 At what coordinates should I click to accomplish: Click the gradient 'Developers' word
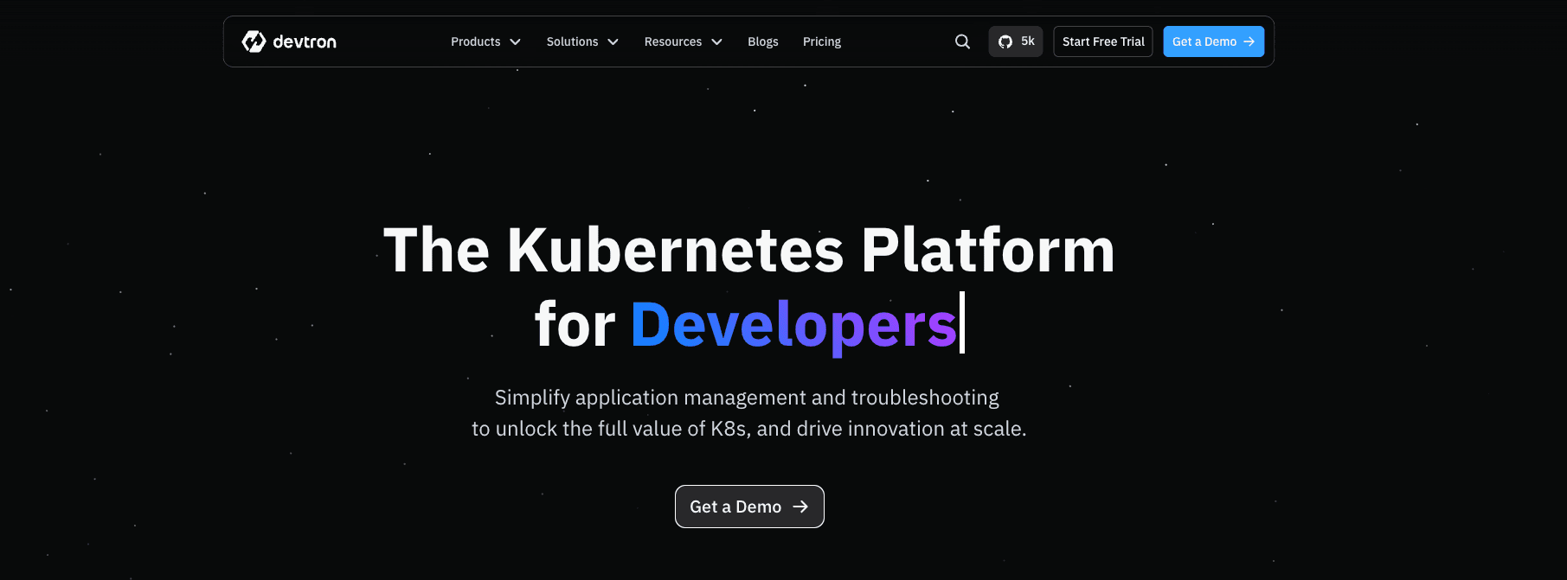[793, 326]
